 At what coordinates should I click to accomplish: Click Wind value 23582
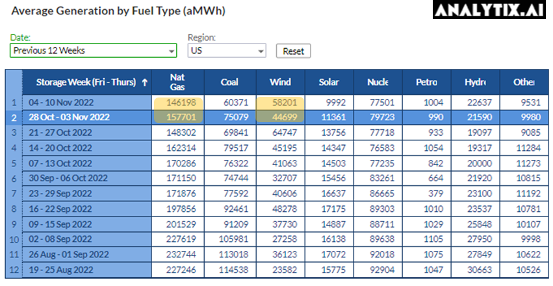pyautogui.click(x=285, y=270)
